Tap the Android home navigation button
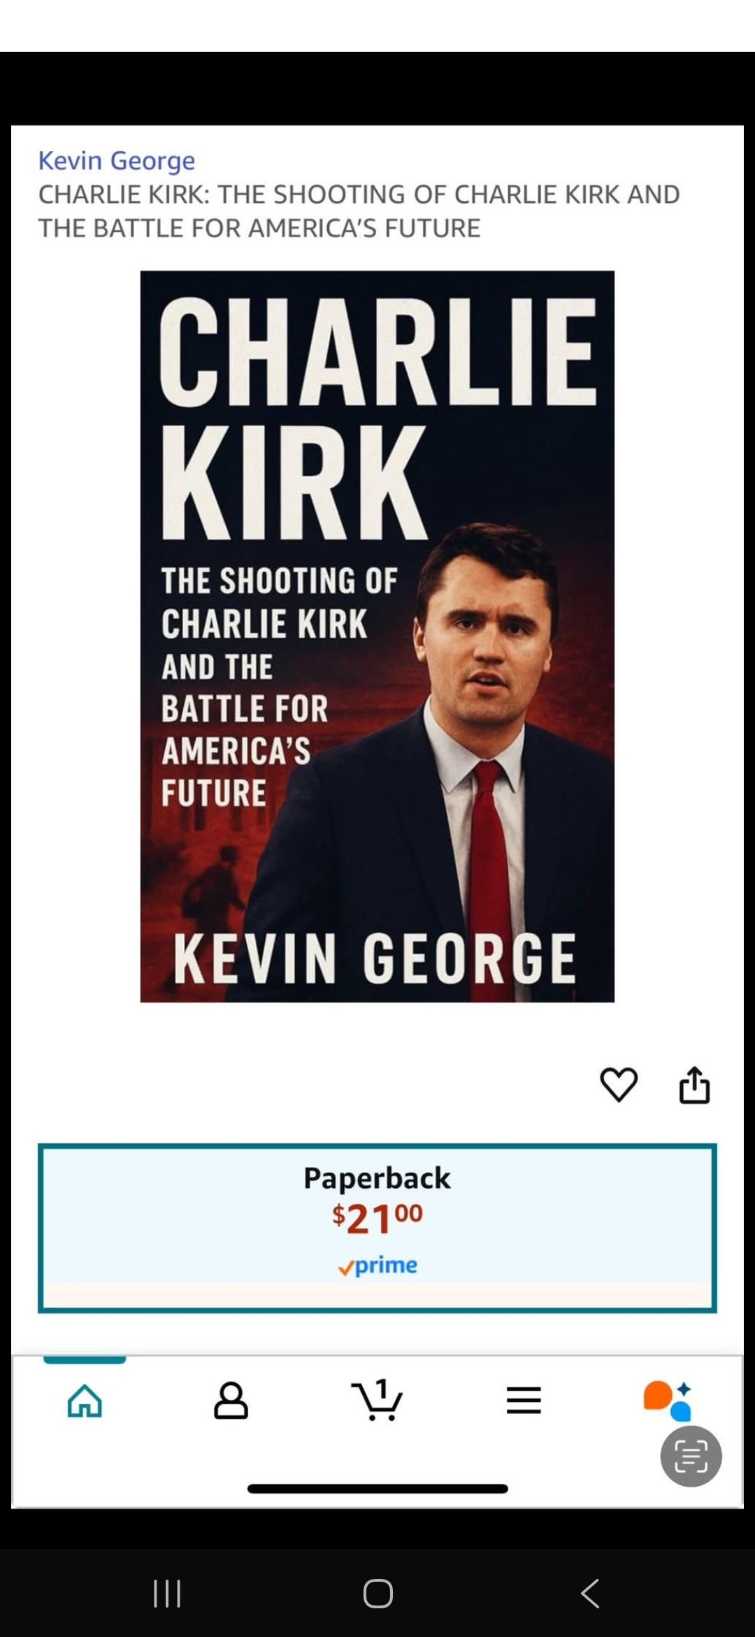This screenshot has height=1637, width=755. pos(378,1594)
